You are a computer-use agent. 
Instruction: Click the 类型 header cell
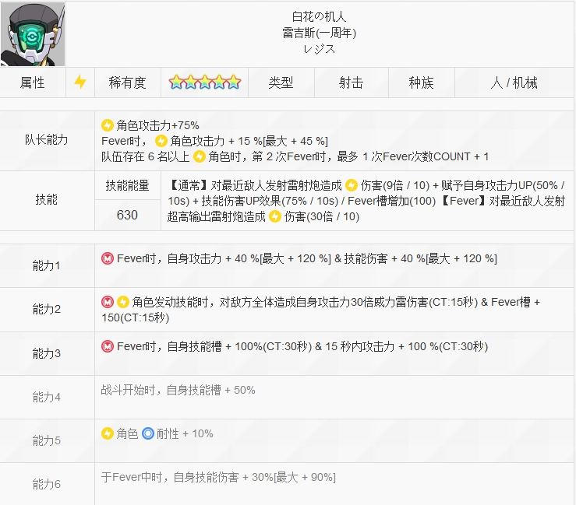click(x=281, y=82)
